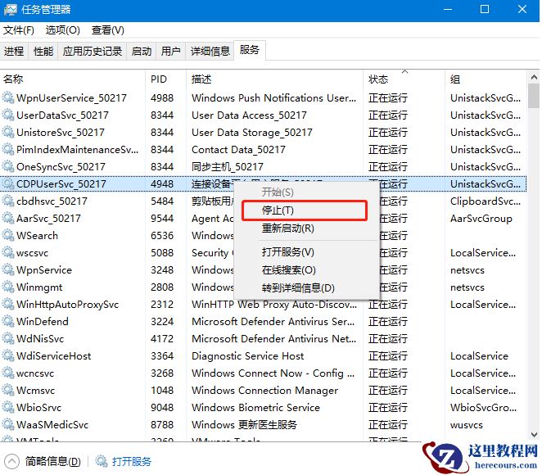
Task: Open the 文件(F) menu
Action: pos(19,30)
